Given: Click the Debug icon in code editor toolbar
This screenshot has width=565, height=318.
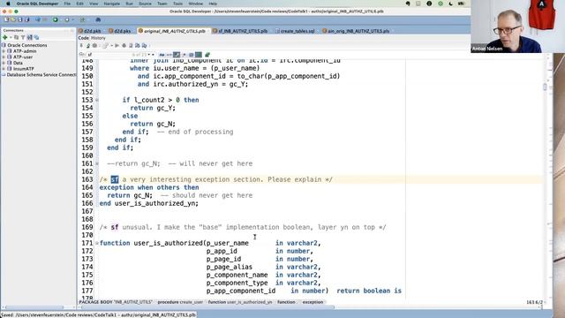Looking at the screenshot, I should tap(124, 45).
